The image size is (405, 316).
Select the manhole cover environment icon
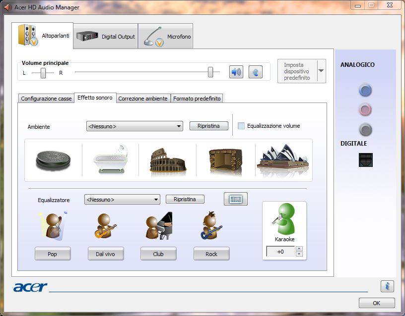tap(53, 160)
